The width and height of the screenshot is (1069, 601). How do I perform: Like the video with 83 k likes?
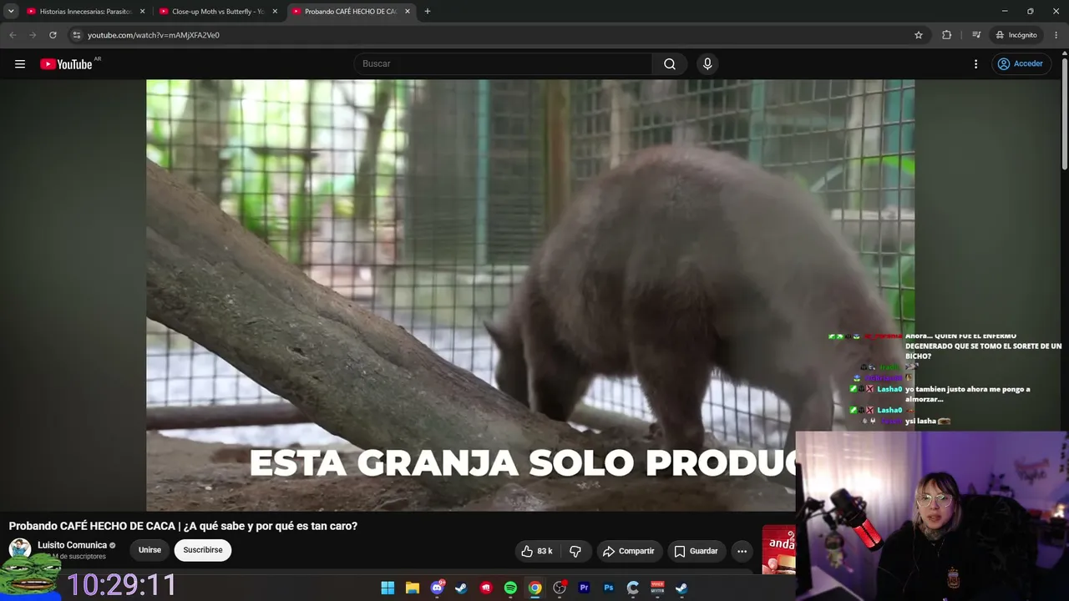[537, 551]
